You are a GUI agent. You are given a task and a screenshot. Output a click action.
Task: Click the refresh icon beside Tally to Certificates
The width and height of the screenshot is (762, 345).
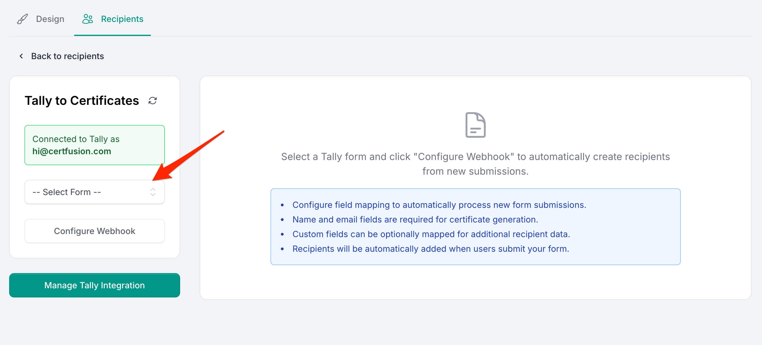coord(153,101)
